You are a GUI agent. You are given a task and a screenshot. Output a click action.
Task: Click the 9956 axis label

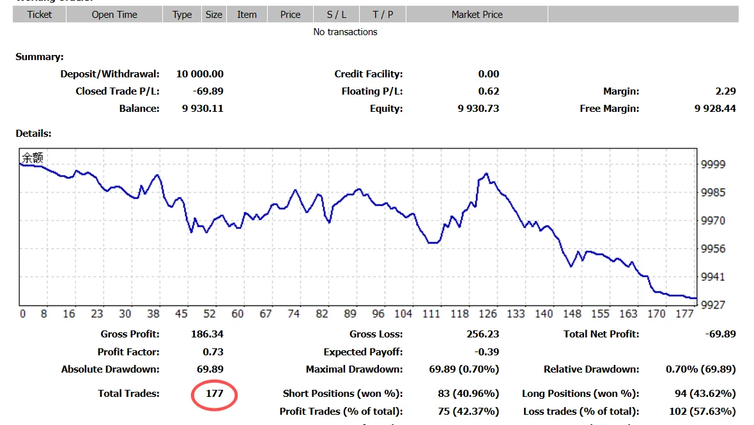click(x=712, y=249)
